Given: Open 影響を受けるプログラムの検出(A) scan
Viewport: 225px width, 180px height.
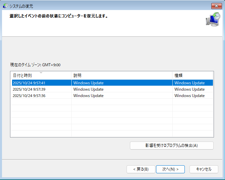Looking at the screenshot, I should tap(172, 146).
